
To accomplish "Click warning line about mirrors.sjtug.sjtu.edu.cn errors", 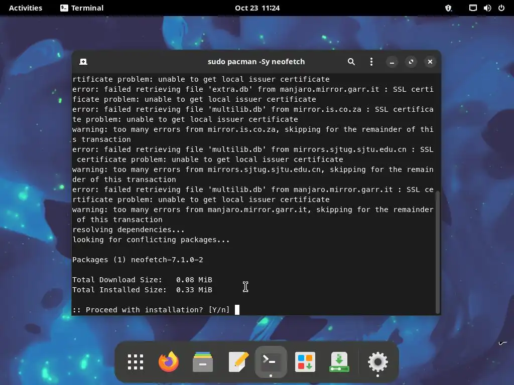I will (253, 174).
